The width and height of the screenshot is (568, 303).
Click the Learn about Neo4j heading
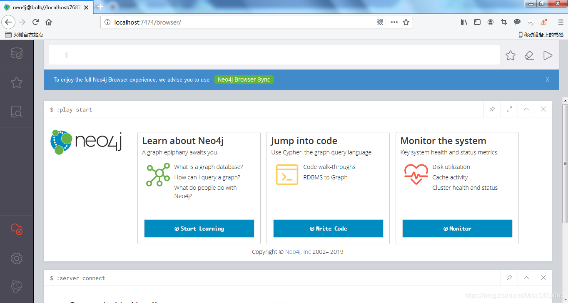pyautogui.click(x=183, y=141)
